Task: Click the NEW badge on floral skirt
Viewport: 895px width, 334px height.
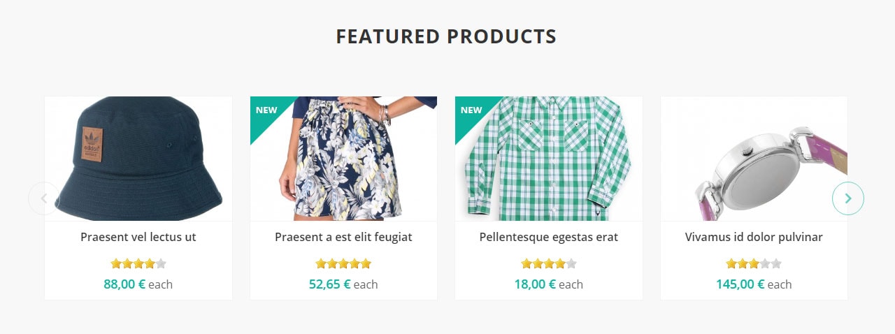Action: pos(266,110)
